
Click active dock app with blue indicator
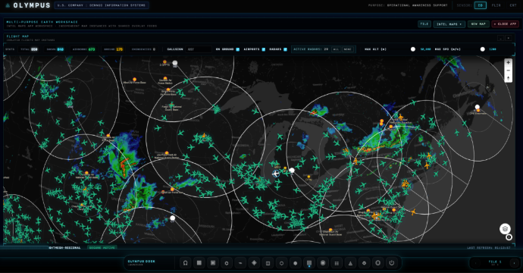coord(309,263)
